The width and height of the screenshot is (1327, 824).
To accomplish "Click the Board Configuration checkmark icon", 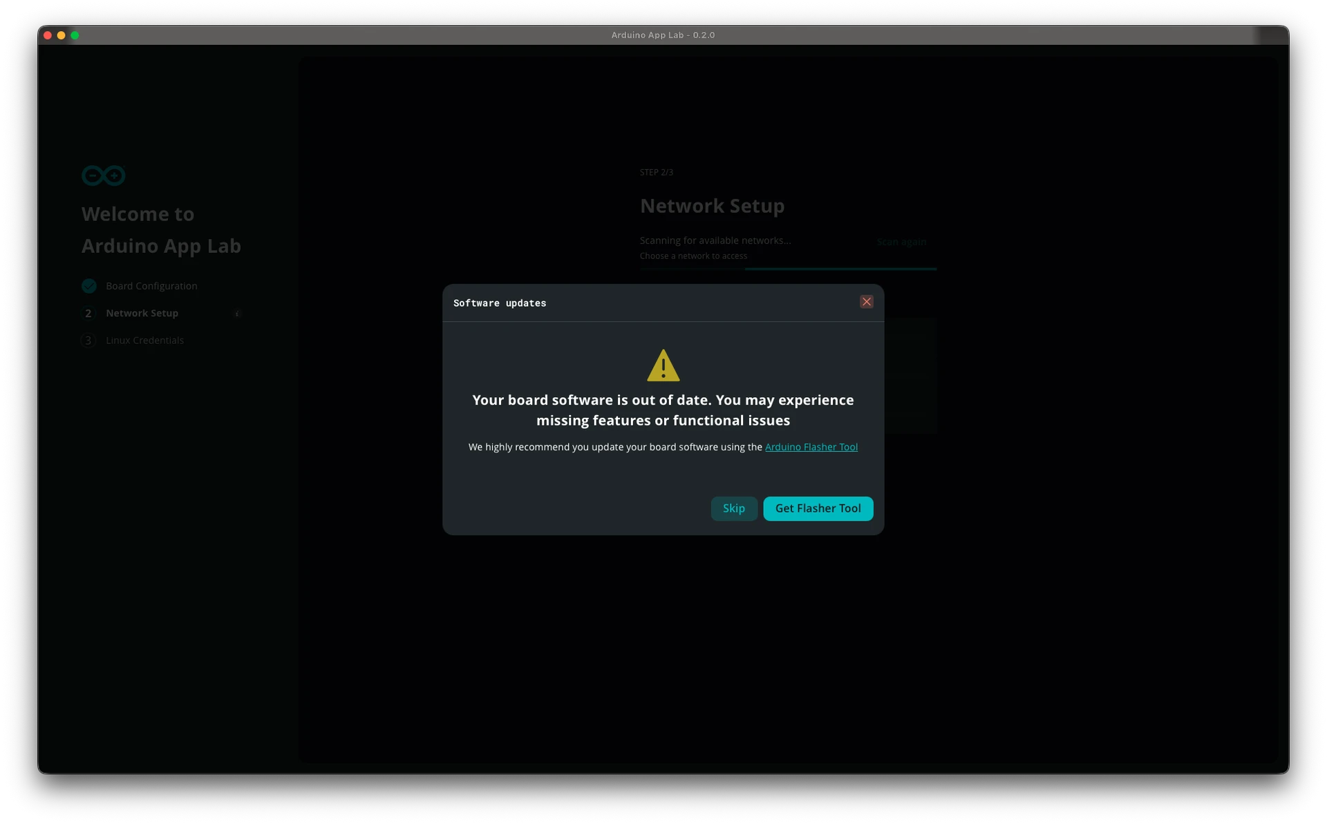I will pos(89,286).
